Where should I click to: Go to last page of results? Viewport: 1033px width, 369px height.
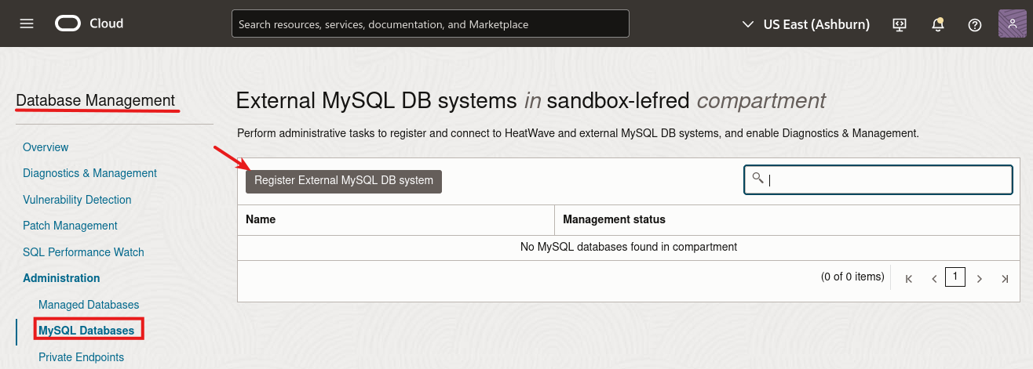coord(1005,278)
